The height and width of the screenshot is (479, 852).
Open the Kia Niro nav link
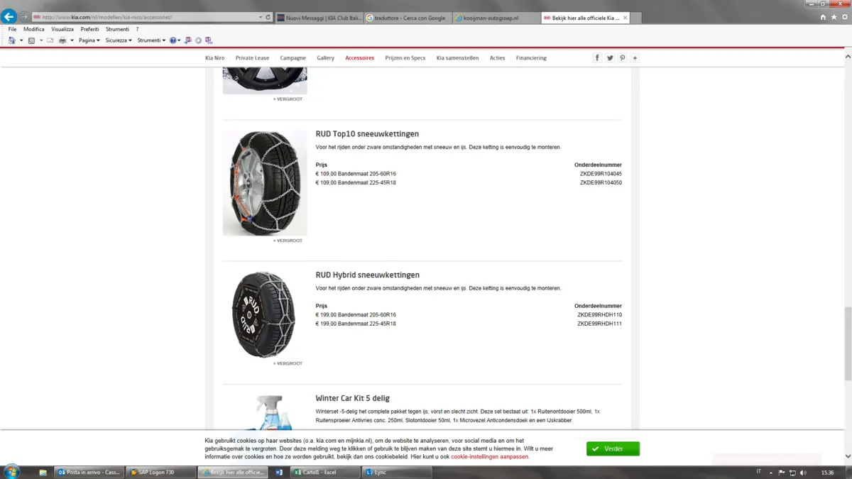[x=214, y=58]
